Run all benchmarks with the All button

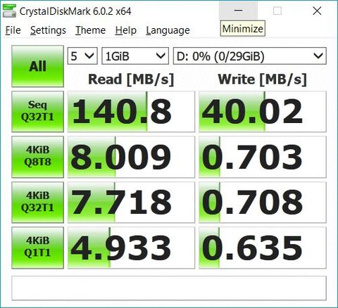pos(37,66)
